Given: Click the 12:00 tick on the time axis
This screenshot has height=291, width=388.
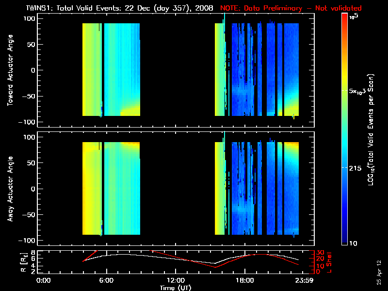Looking at the screenshot, I should pyautogui.click(x=176, y=281).
